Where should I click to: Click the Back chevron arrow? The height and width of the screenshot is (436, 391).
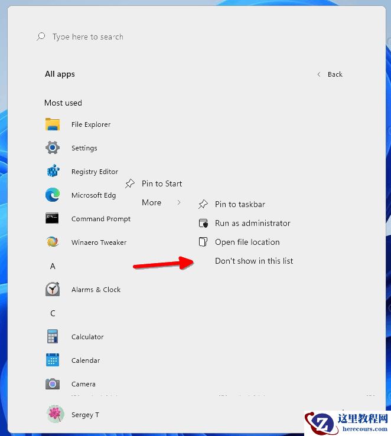319,74
